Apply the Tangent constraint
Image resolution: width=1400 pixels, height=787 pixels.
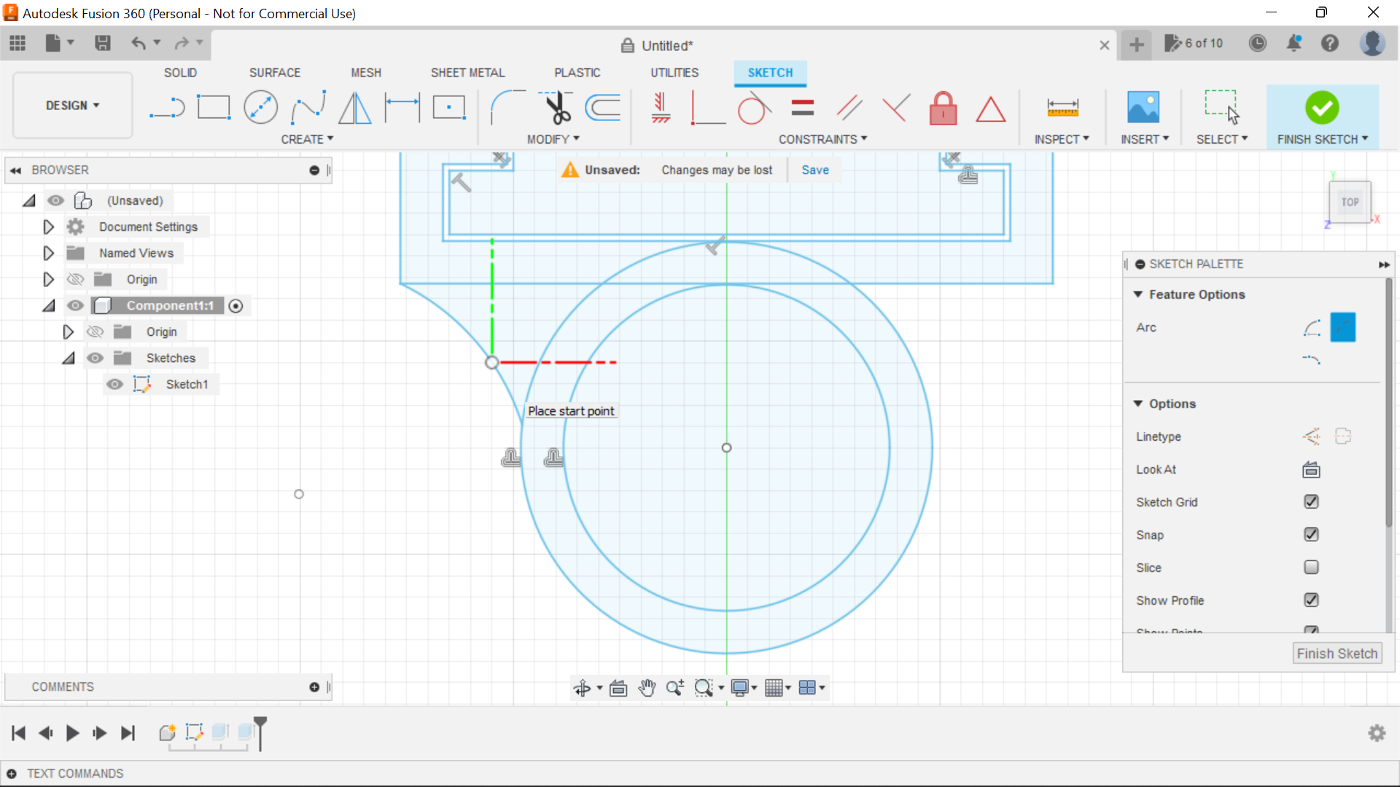point(754,108)
